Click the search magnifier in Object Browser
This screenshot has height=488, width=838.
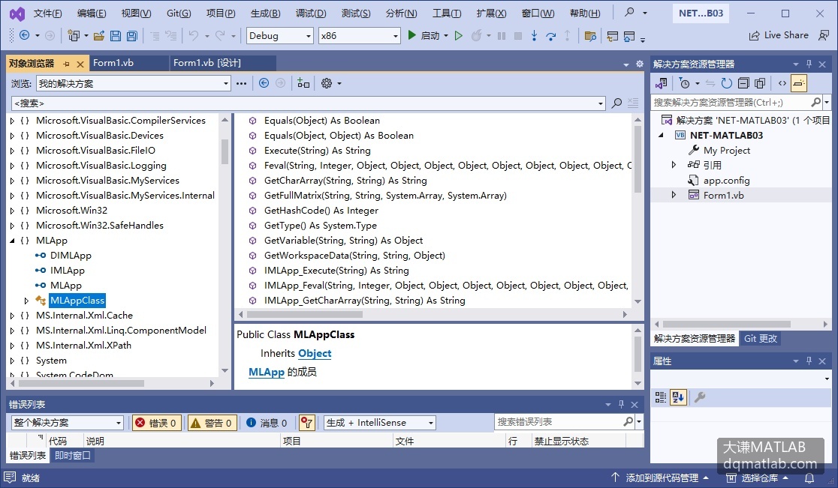(x=616, y=103)
